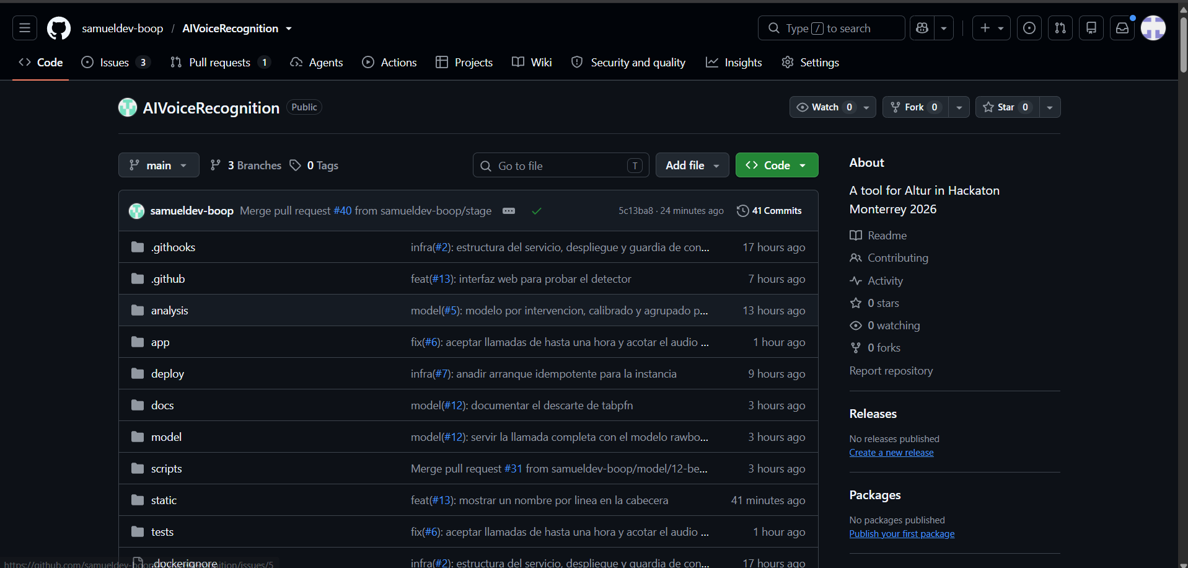Open the GitHub homepage logo
This screenshot has height=568, width=1188.
(x=59, y=29)
